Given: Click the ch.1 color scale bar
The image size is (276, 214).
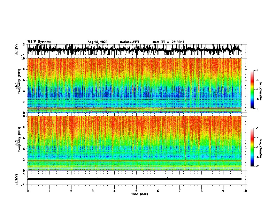Looking at the screenshot, I should [x=252, y=90].
